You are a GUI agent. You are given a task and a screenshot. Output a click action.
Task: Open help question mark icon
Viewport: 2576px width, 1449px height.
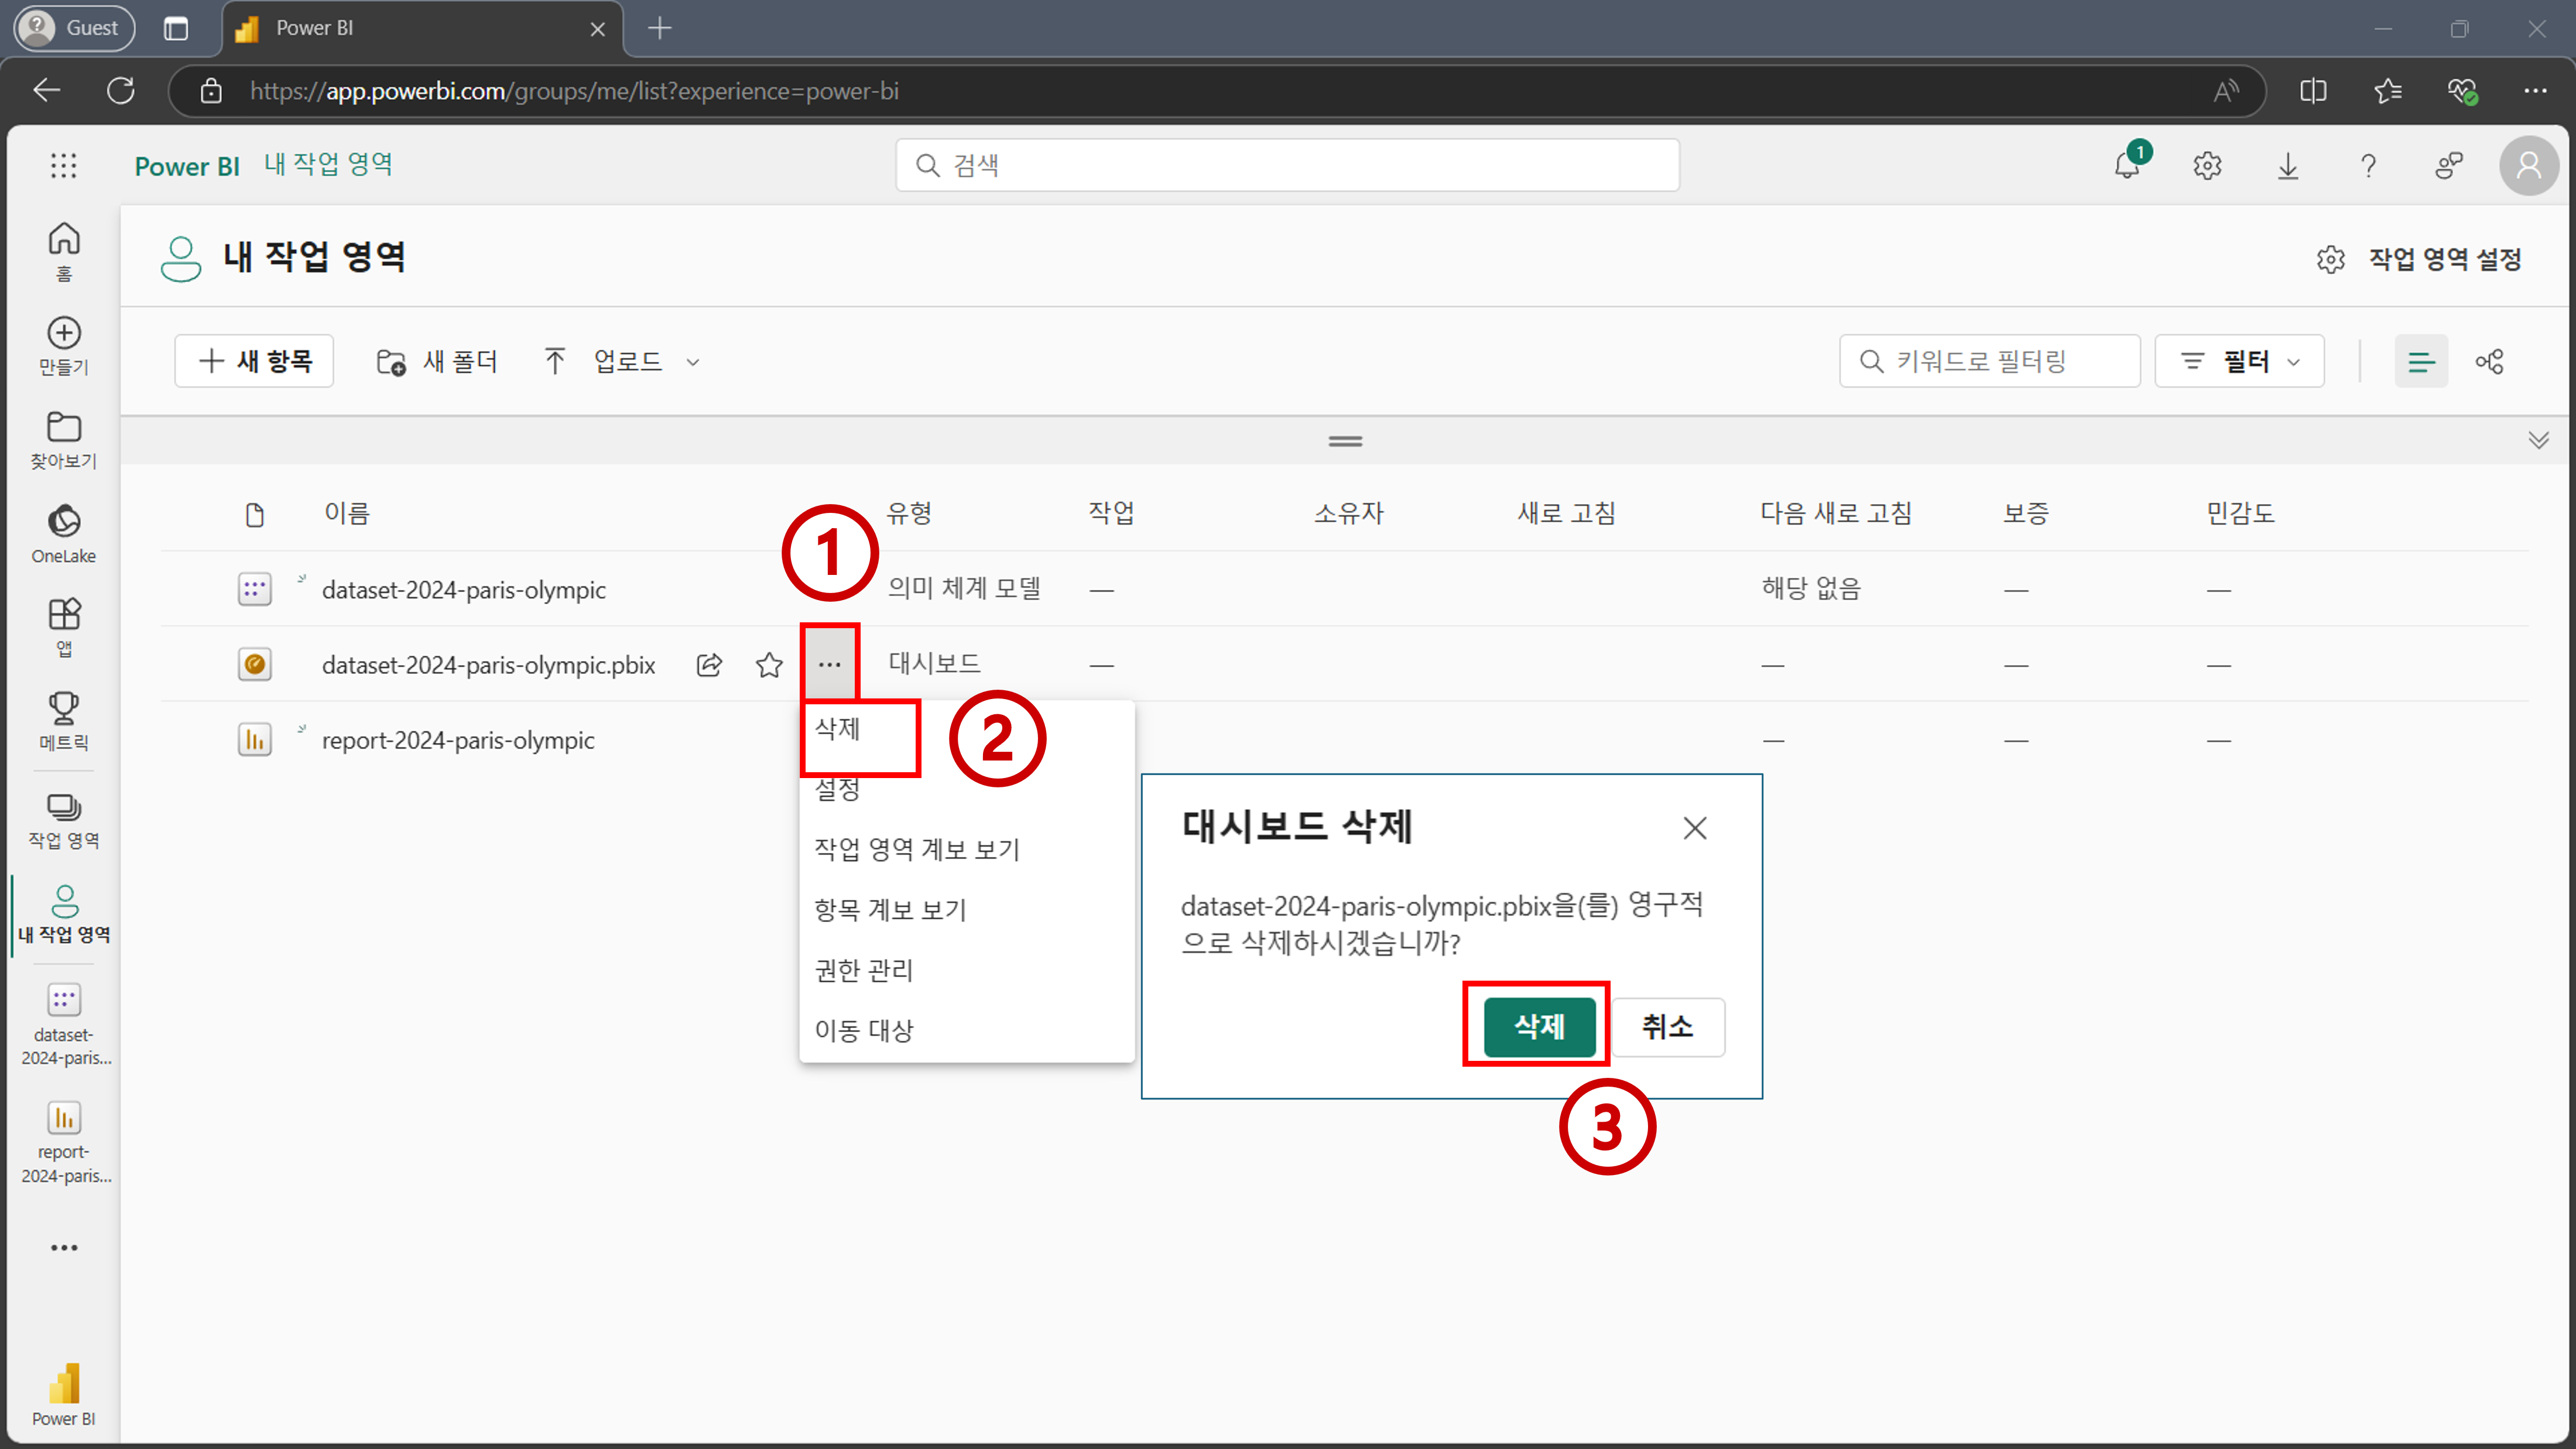click(x=2368, y=165)
